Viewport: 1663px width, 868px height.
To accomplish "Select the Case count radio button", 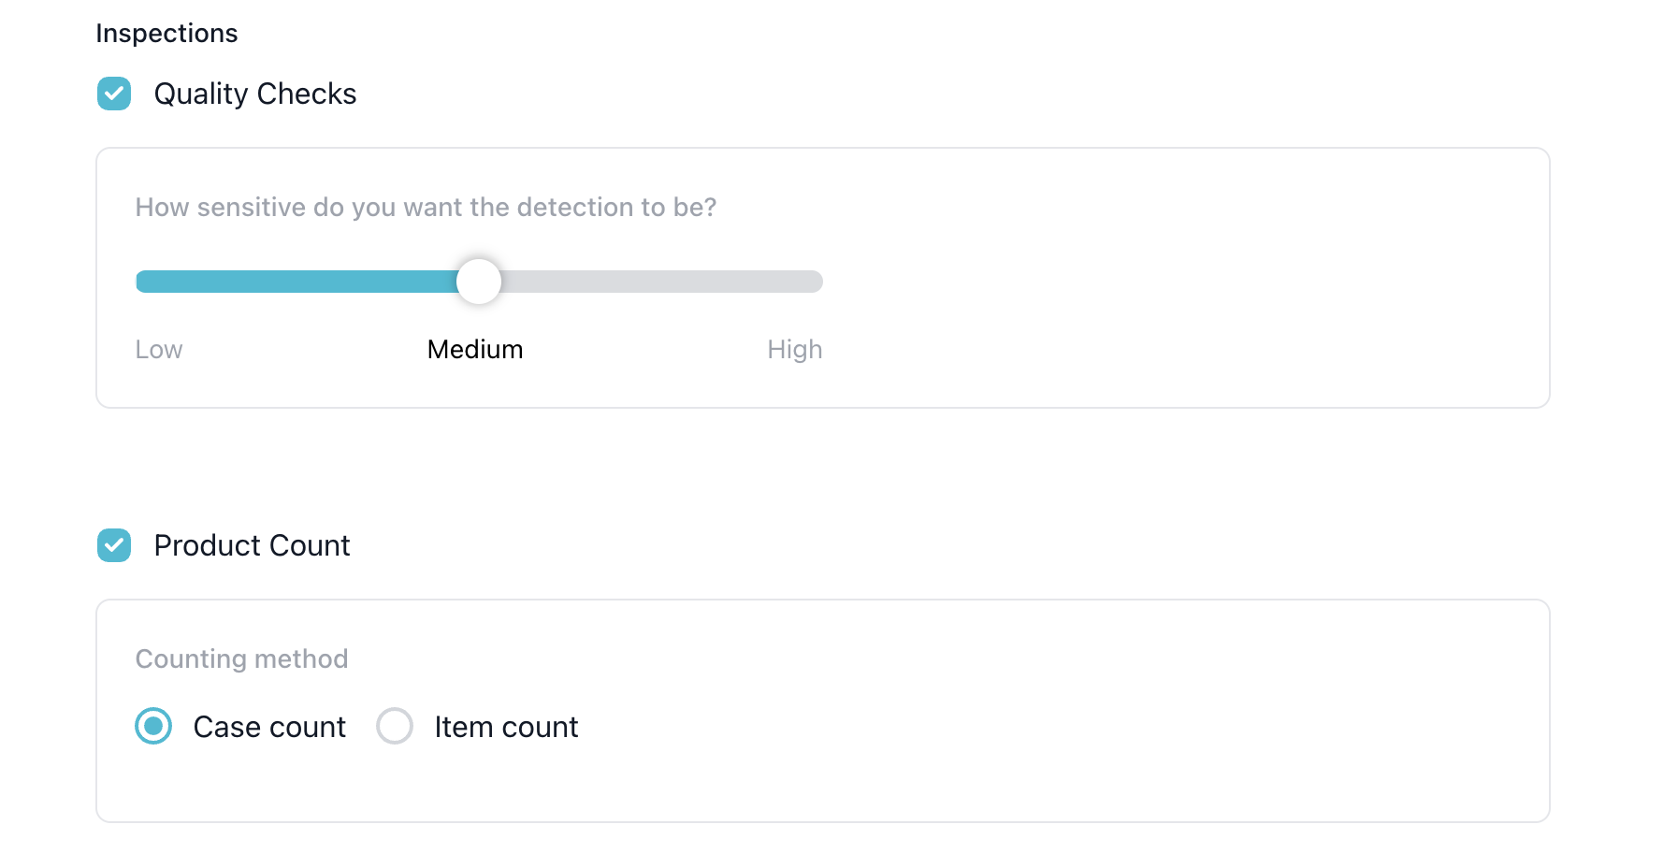I will pos(153,726).
